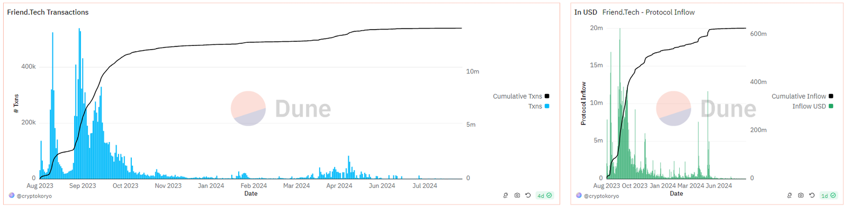Take screenshot of Friend.Tech Transactions chart
Viewport: 847px width, 207px height.
517,195
